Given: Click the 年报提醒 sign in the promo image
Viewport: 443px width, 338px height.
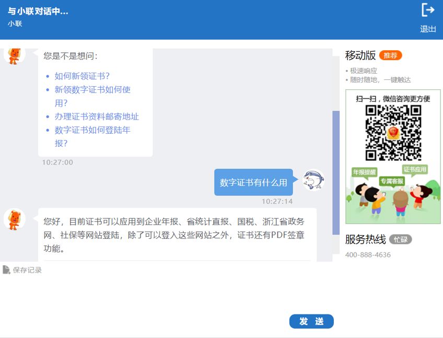Looking at the screenshot, I should [x=365, y=172].
